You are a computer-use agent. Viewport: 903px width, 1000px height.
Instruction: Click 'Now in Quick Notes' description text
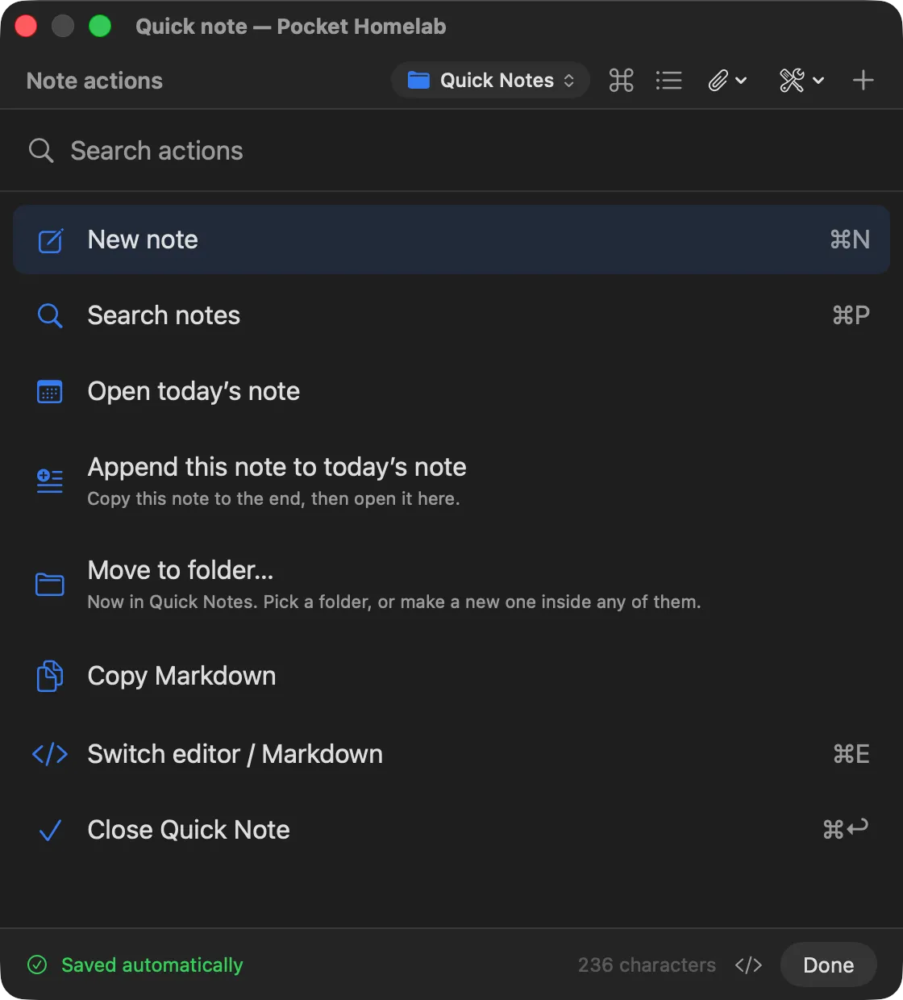point(394,602)
